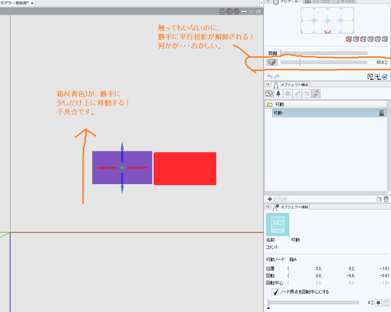Select the pen-shaped movable part category icon
Screen dimensions: 391x312
click(x=316, y=94)
